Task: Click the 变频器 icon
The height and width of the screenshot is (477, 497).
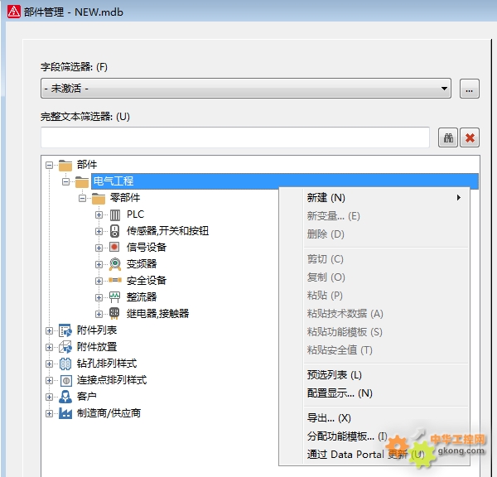Action: click(x=115, y=264)
